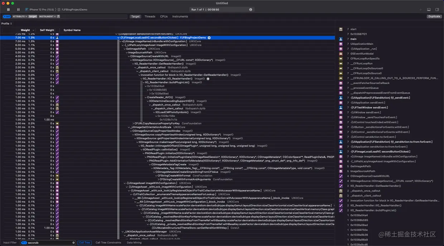Click icon beside GetImageAtPath in stack
The width and height of the screenshot is (444, 246).
click(341, 166)
